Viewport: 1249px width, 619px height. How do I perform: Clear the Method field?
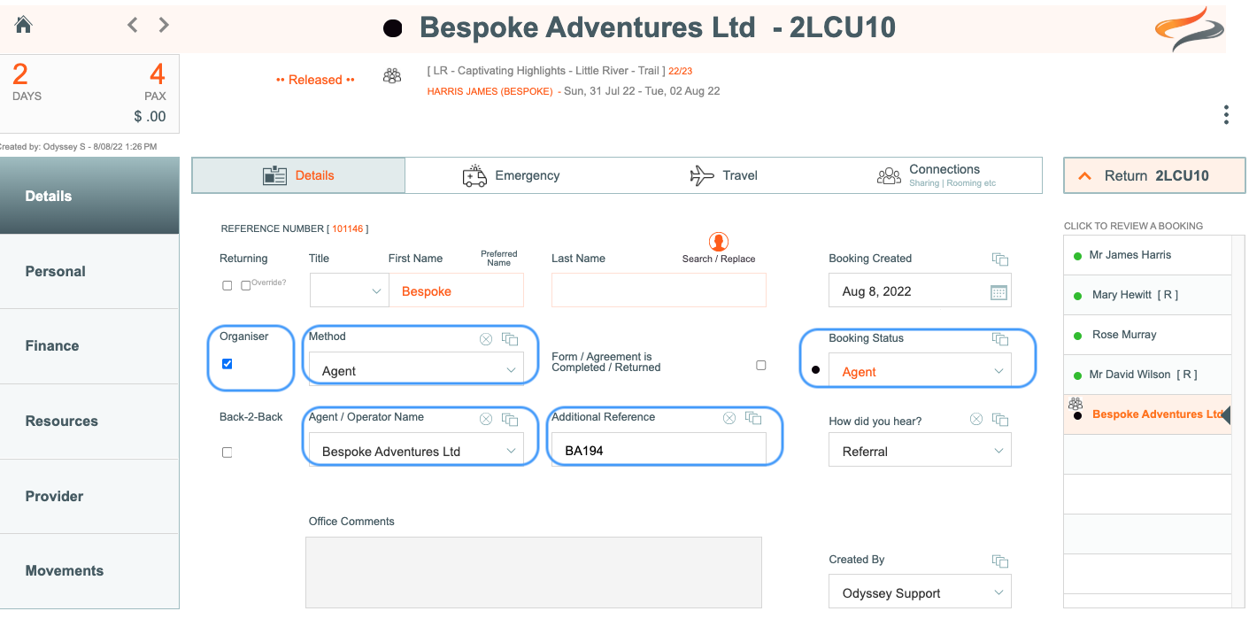(486, 338)
